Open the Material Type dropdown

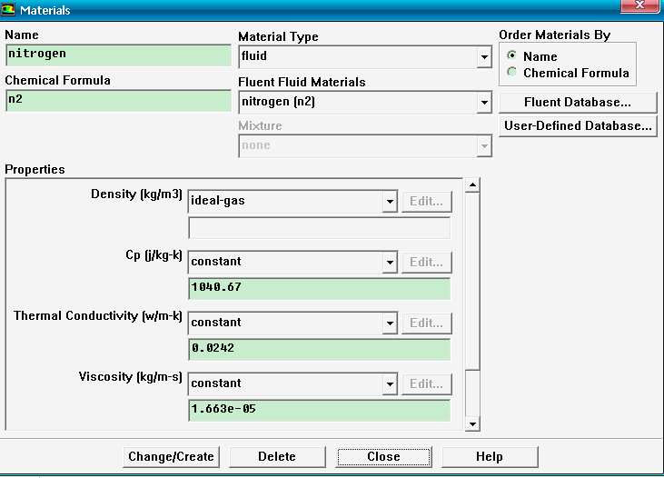pyautogui.click(x=484, y=58)
